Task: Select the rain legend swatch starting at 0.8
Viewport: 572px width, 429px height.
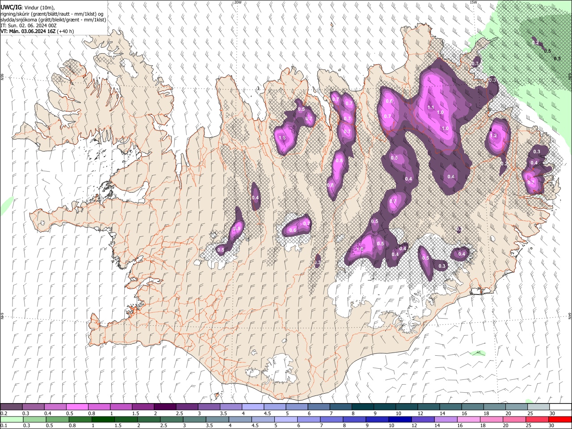Action: 80,419
